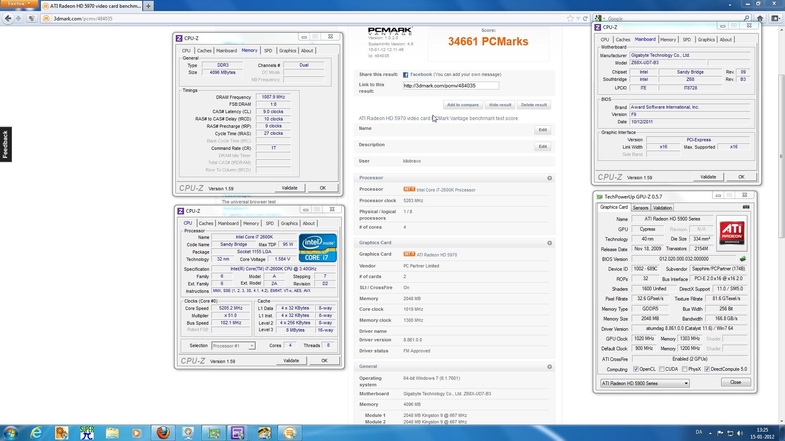This screenshot has height=441, width=785.
Task: Open the Firefox menu button
Action: [19, 4]
